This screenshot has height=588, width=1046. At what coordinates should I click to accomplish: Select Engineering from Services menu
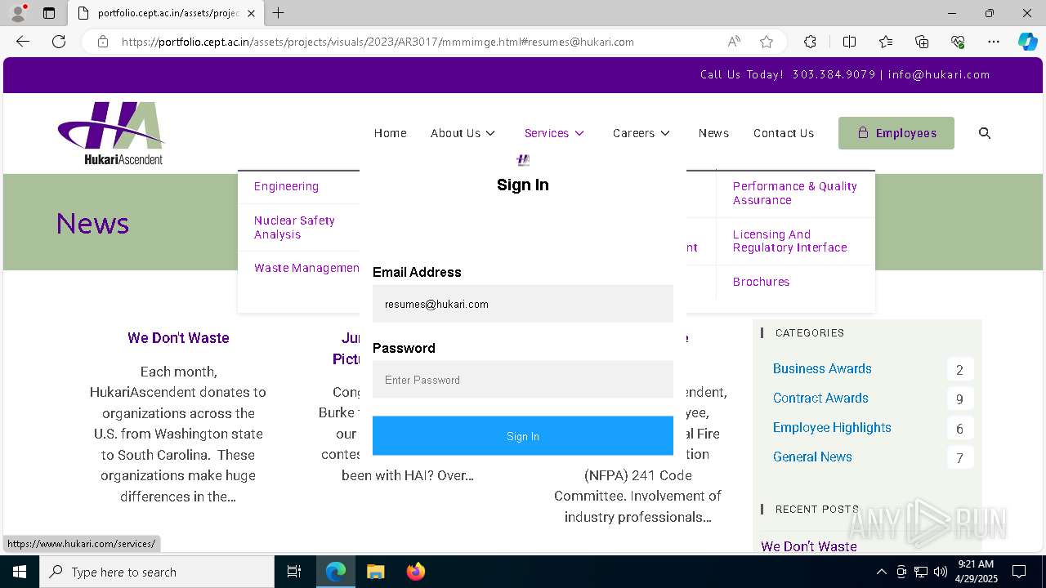(x=286, y=186)
